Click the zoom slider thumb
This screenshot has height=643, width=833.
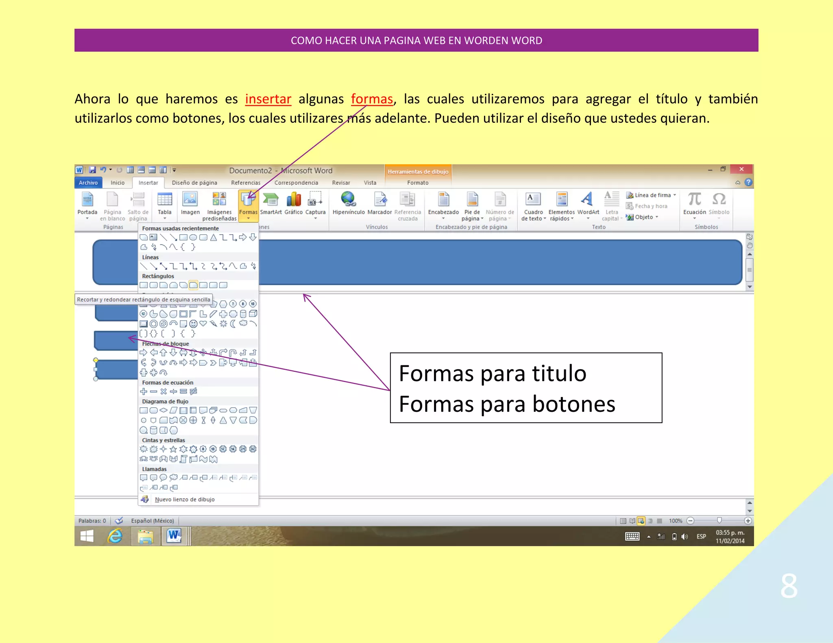(719, 521)
